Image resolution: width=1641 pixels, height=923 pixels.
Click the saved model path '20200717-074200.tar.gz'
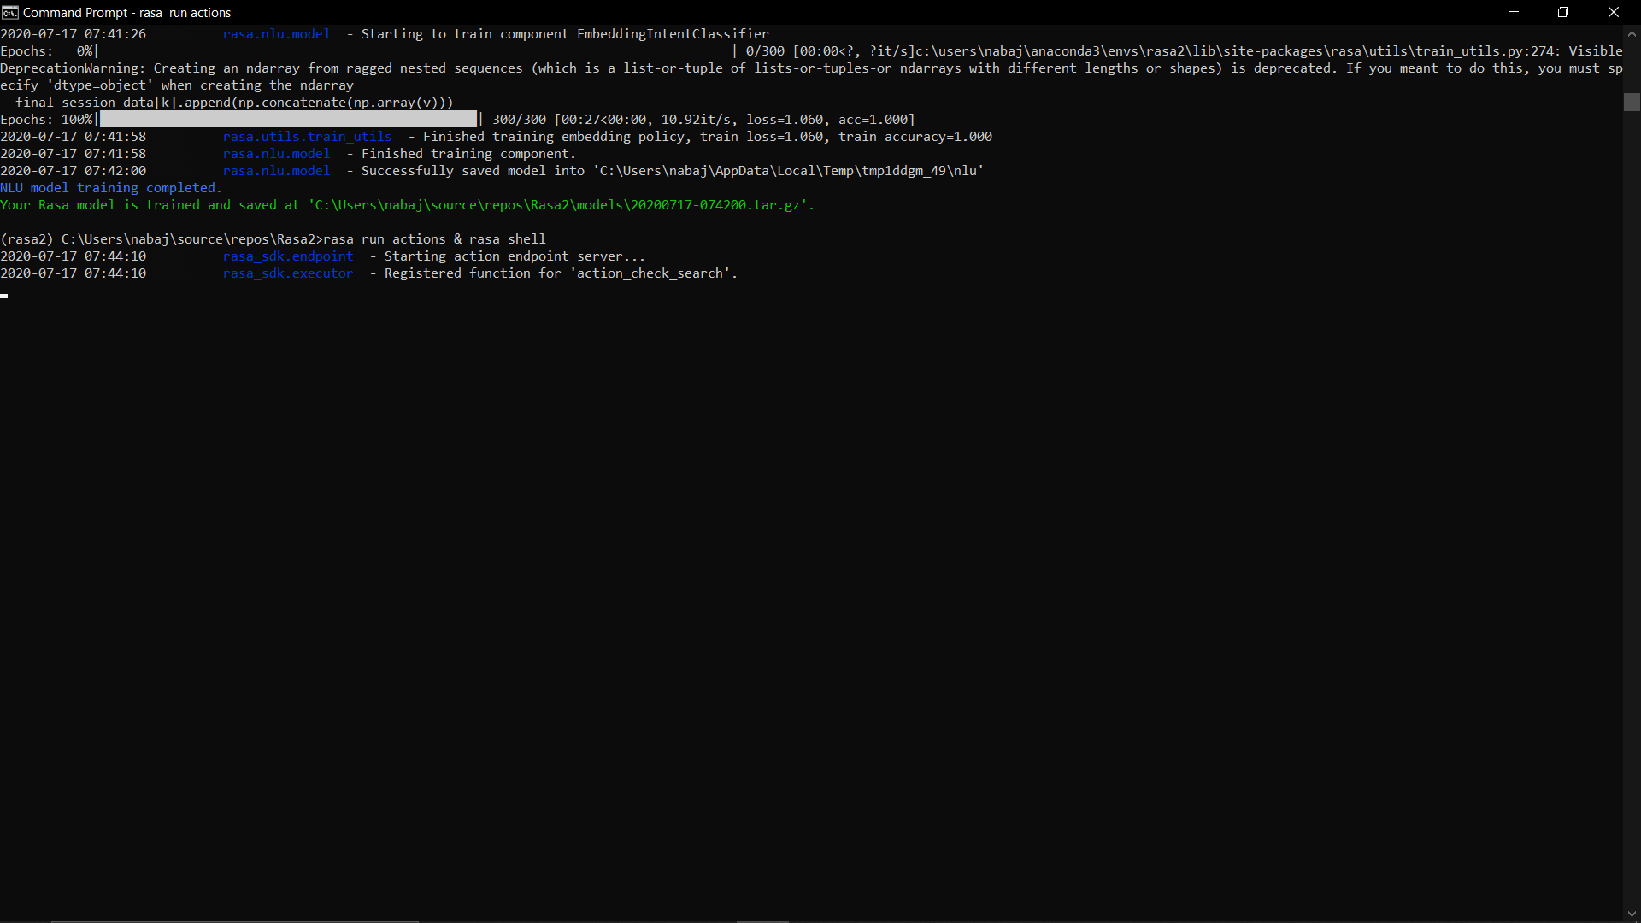pos(715,205)
